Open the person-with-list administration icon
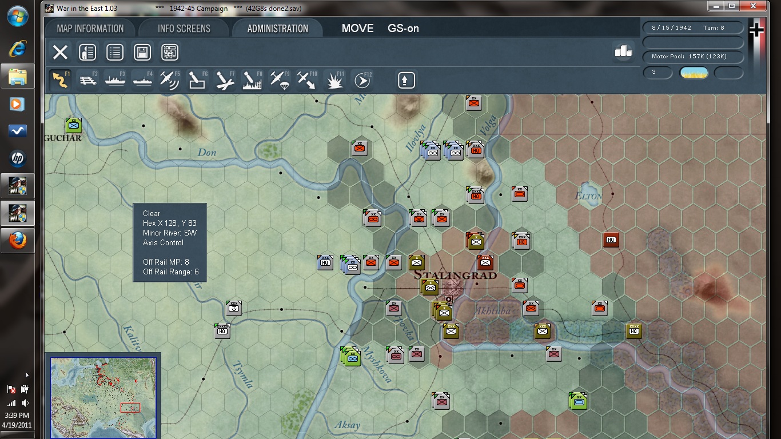The width and height of the screenshot is (781, 439). coord(87,53)
